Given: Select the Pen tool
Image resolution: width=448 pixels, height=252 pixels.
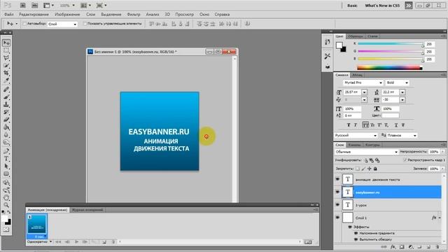Looking at the screenshot, I should tap(6, 151).
